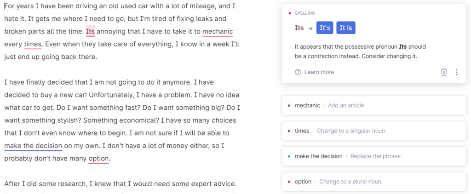The height and width of the screenshot is (194, 471).
Task: Click the trash icon to dismiss suggestion
Action: click(444, 72)
